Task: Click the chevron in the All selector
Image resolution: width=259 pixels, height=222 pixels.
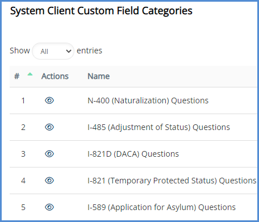Action: click(x=69, y=51)
